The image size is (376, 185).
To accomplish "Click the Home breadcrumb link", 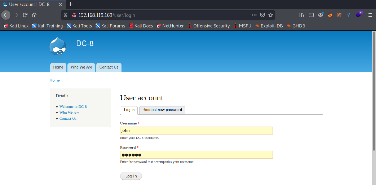I will [55, 80].
